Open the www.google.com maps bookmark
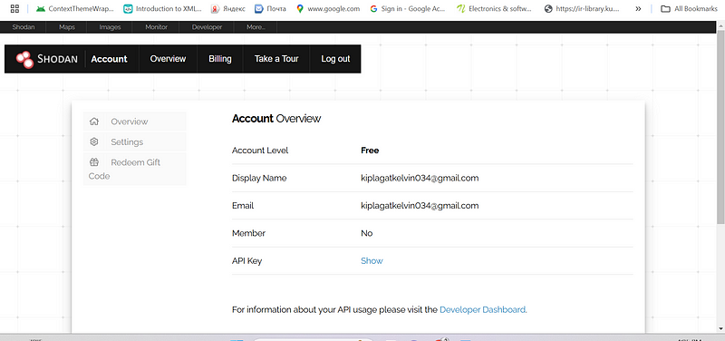Viewport: 725px width, 341px height. click(x=328, y=8)
